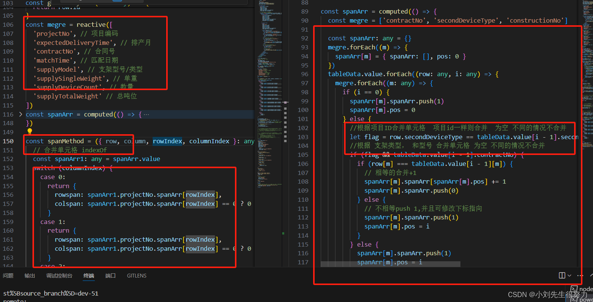The width and height of the screenshot is (593, 302).
Task: Click 'rowspan:' on line 156
Action: [69, 195]
